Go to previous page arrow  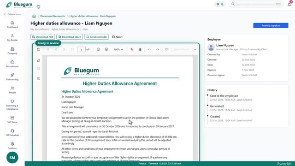coord(56,49)
